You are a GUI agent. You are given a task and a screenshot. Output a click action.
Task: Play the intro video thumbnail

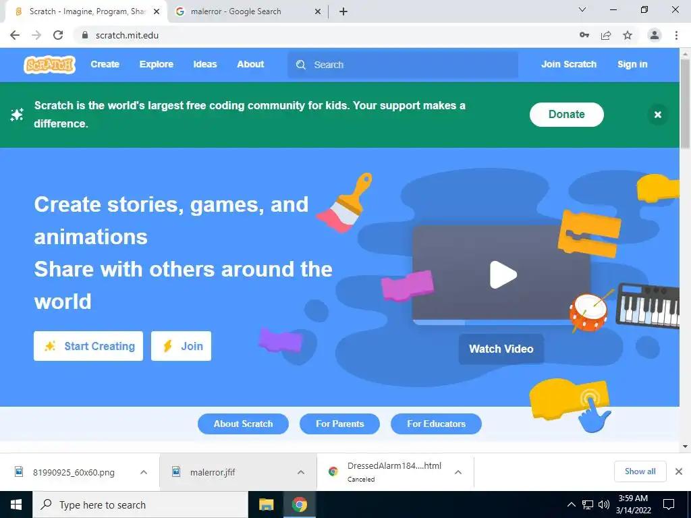pyautogui.click(x=503, y=275)
